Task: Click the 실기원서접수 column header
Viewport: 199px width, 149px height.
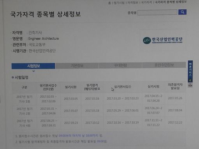Action: click(123, 87)
